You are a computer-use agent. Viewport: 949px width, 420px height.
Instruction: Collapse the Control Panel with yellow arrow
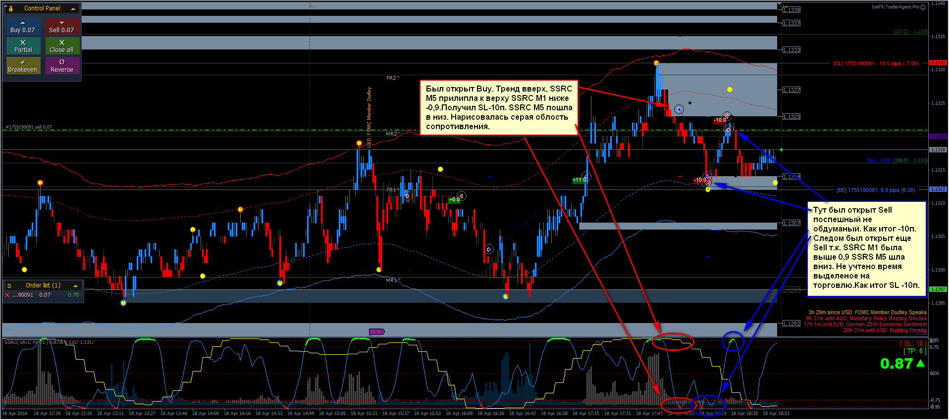click(x=73, y=8)
